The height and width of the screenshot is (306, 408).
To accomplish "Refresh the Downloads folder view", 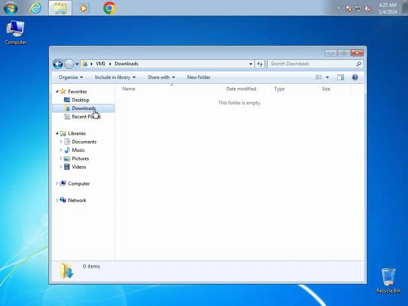I will point(260,64).
